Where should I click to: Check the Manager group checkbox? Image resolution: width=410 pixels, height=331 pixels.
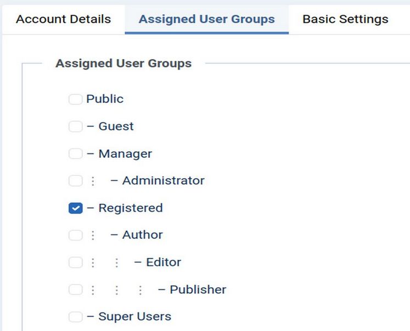(x=75, y=154)
